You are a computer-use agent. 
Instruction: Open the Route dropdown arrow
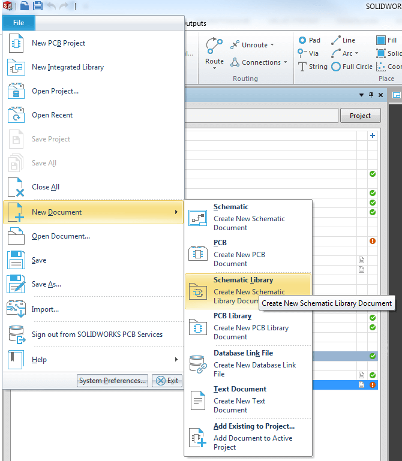coord(215,68)
